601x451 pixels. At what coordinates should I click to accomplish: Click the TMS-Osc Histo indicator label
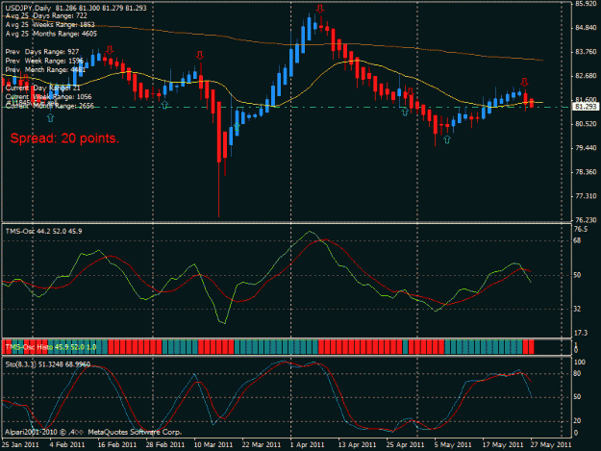coord(51,347)
